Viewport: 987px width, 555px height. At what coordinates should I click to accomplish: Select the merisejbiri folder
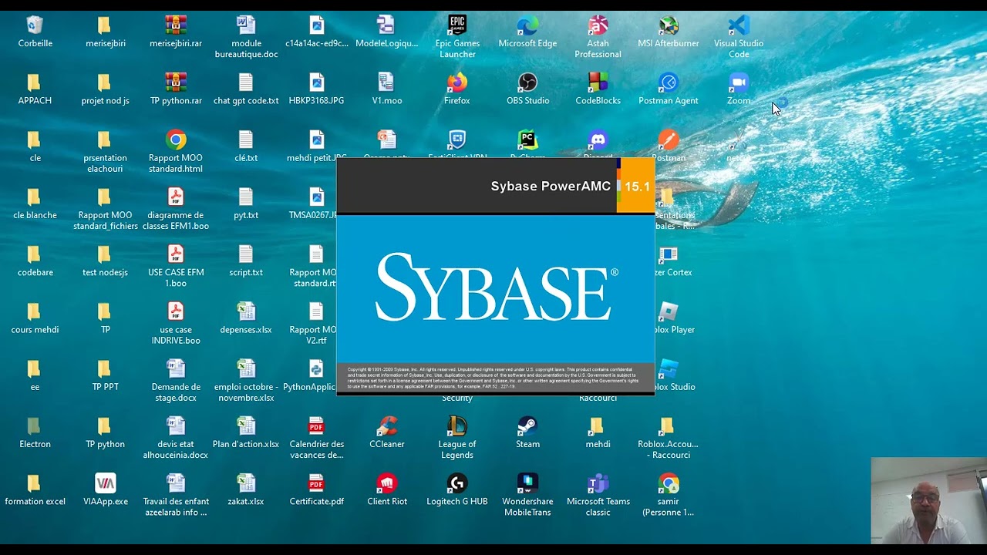(x=106, y=32)
